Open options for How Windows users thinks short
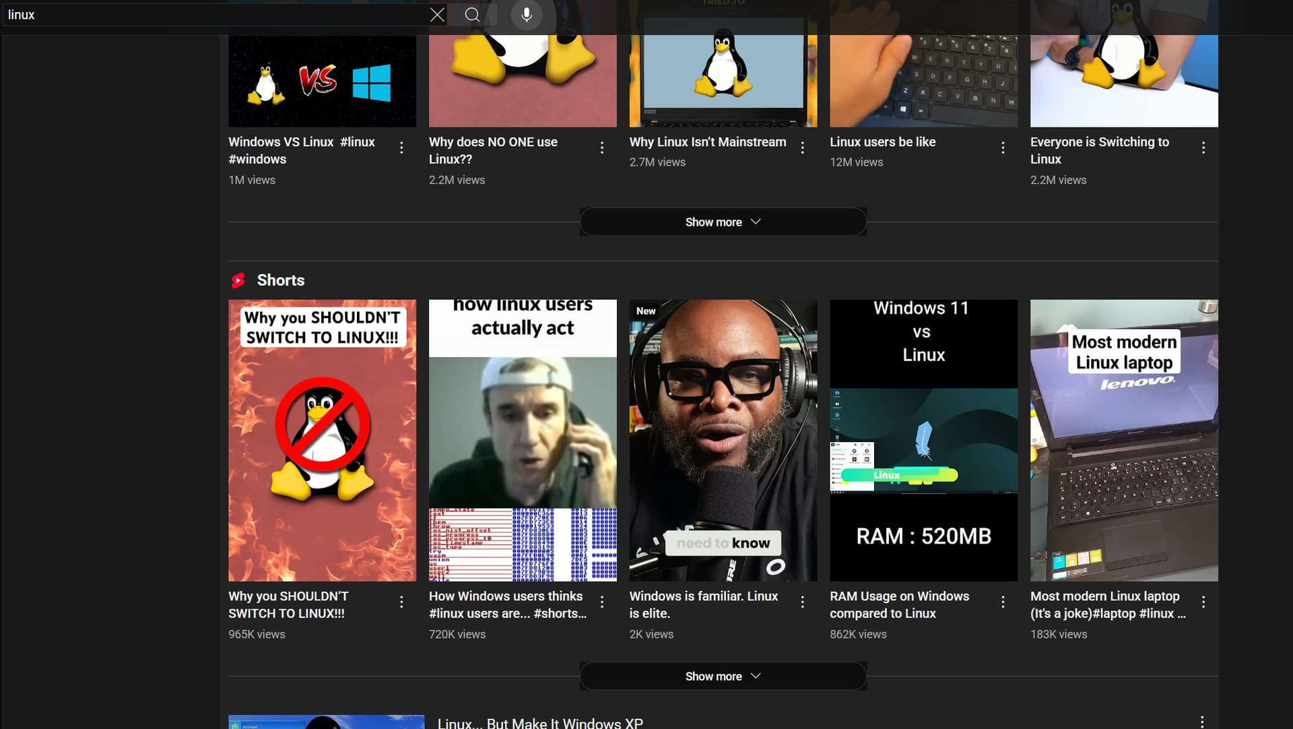 602,602
